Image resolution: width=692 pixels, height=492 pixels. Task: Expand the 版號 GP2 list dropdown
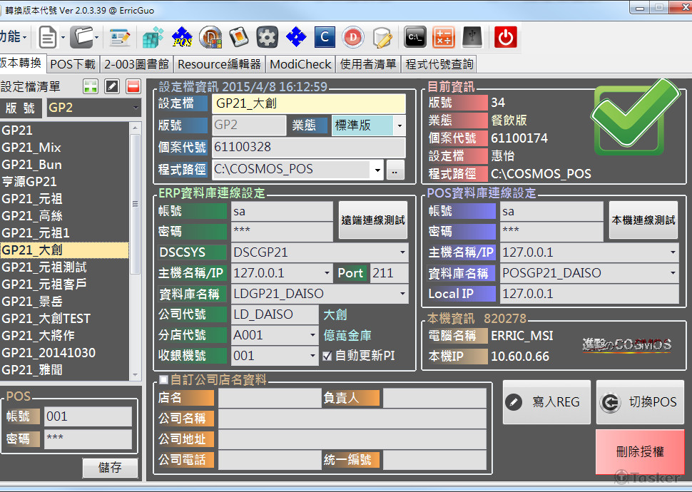[136, 108]
